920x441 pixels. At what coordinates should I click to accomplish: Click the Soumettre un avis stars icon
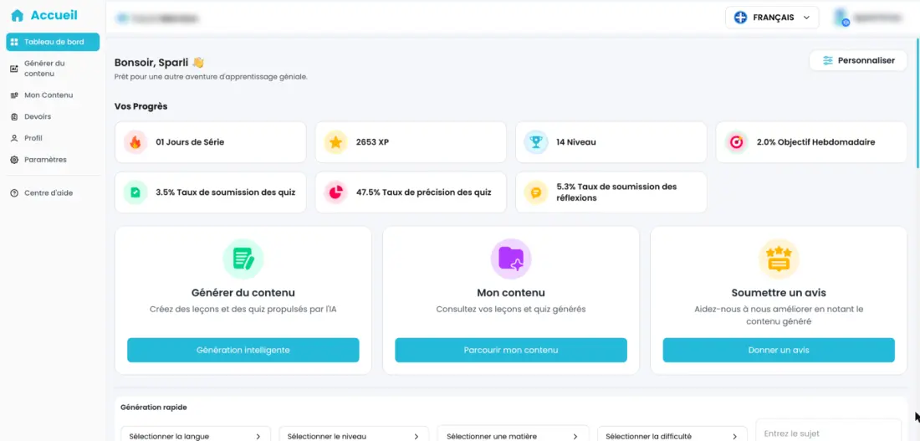(x=779, y=259)
